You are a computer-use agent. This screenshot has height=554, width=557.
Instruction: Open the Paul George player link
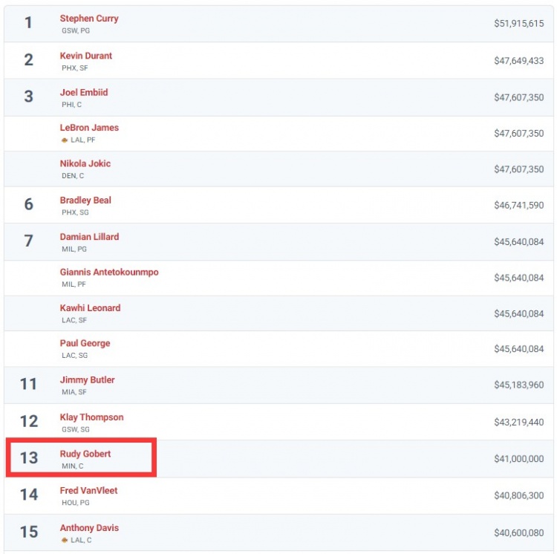[85, 343]
